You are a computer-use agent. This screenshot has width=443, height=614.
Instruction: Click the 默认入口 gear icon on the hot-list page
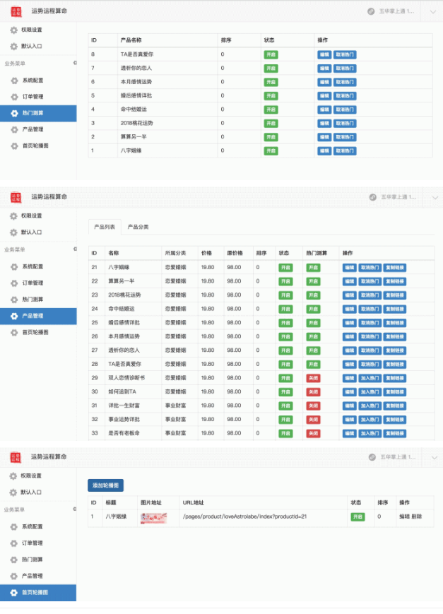tap(13, 46)
